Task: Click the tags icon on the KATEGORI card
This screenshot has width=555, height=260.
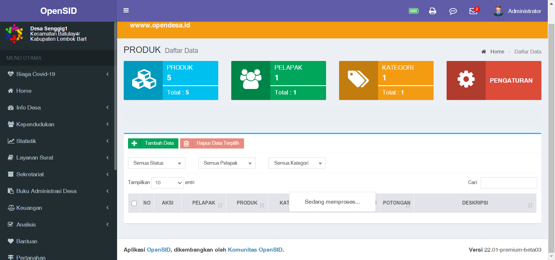Action: [358, 79]
